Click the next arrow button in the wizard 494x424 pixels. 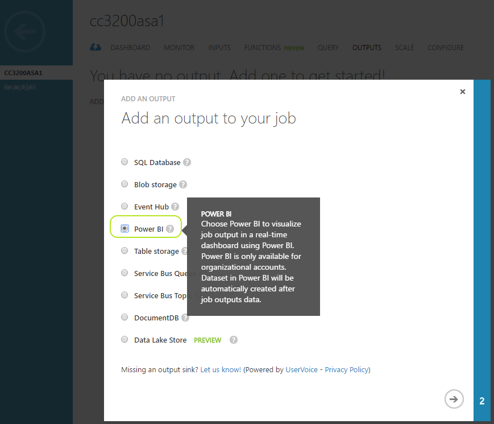pyautogui.click(x=454, y=399)
